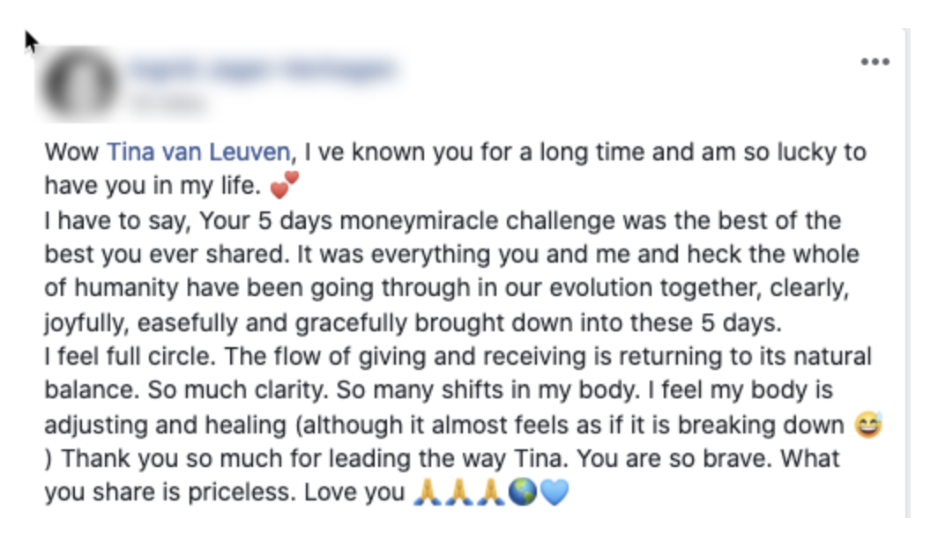This screenshot has width=938, height=548.
Task: Click the word "Wow" opening the post
Action: coord(72,152)
